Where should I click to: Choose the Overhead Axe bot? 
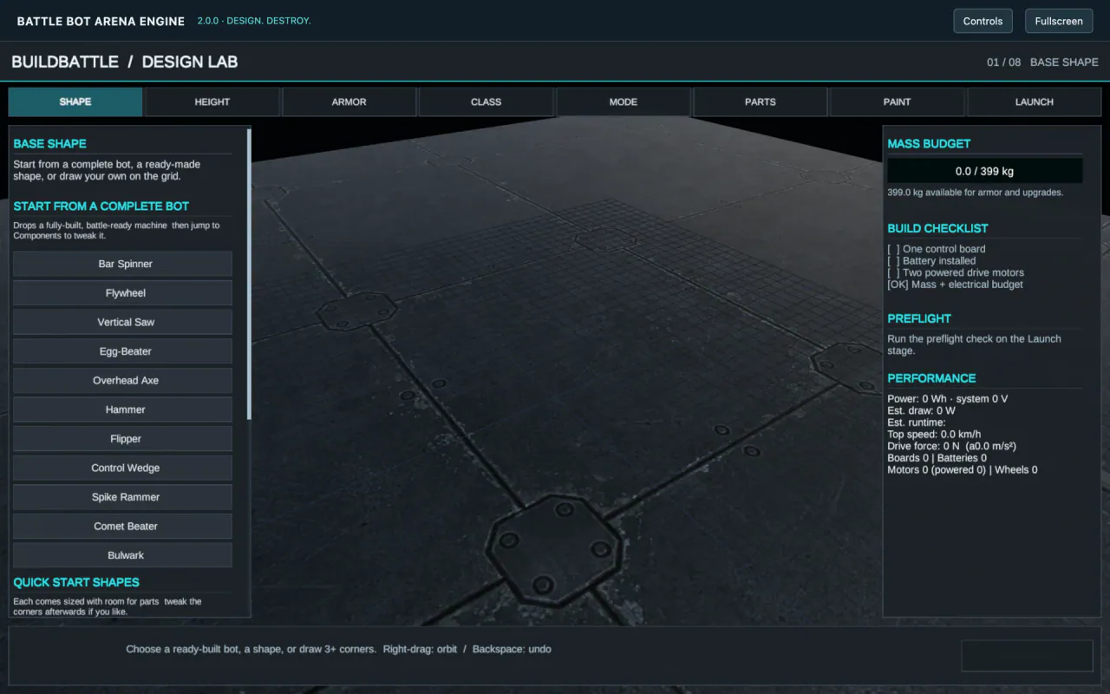pyautogui.click(x=122, y=380)
